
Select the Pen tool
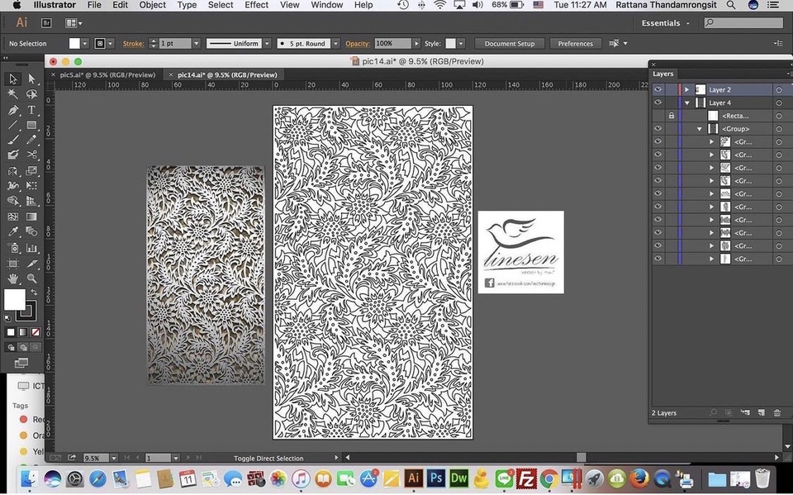pos(13,108)
